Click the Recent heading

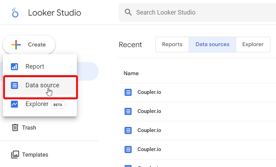tap(130, 45)
